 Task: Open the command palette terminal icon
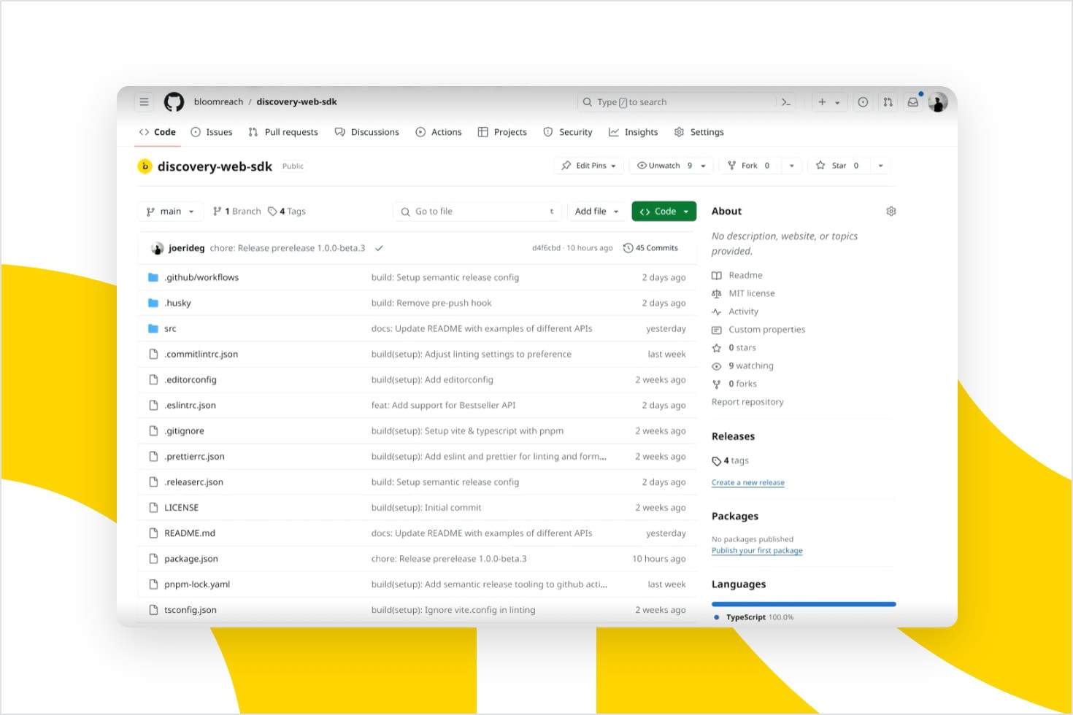tap(786, 101)
